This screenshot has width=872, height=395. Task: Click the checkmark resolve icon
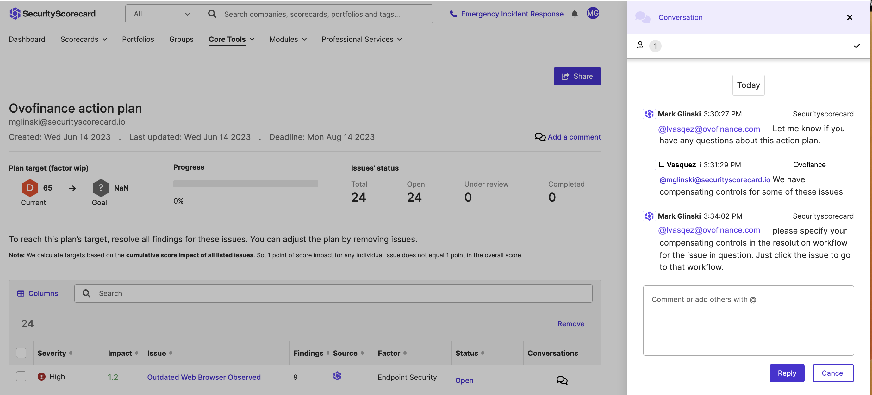pos(856,46)
